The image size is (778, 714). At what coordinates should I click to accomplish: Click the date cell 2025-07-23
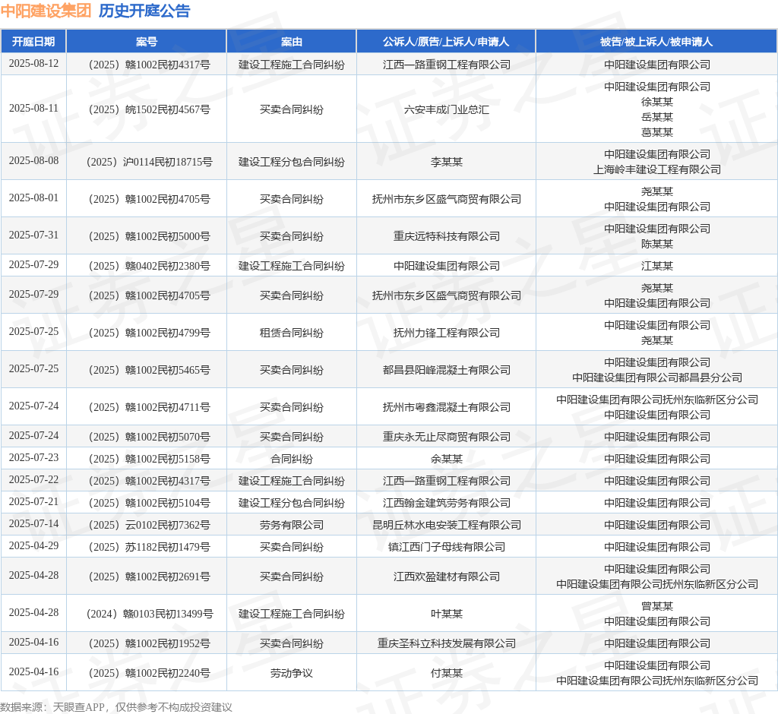pyautogui.click(x=33, y=457)
